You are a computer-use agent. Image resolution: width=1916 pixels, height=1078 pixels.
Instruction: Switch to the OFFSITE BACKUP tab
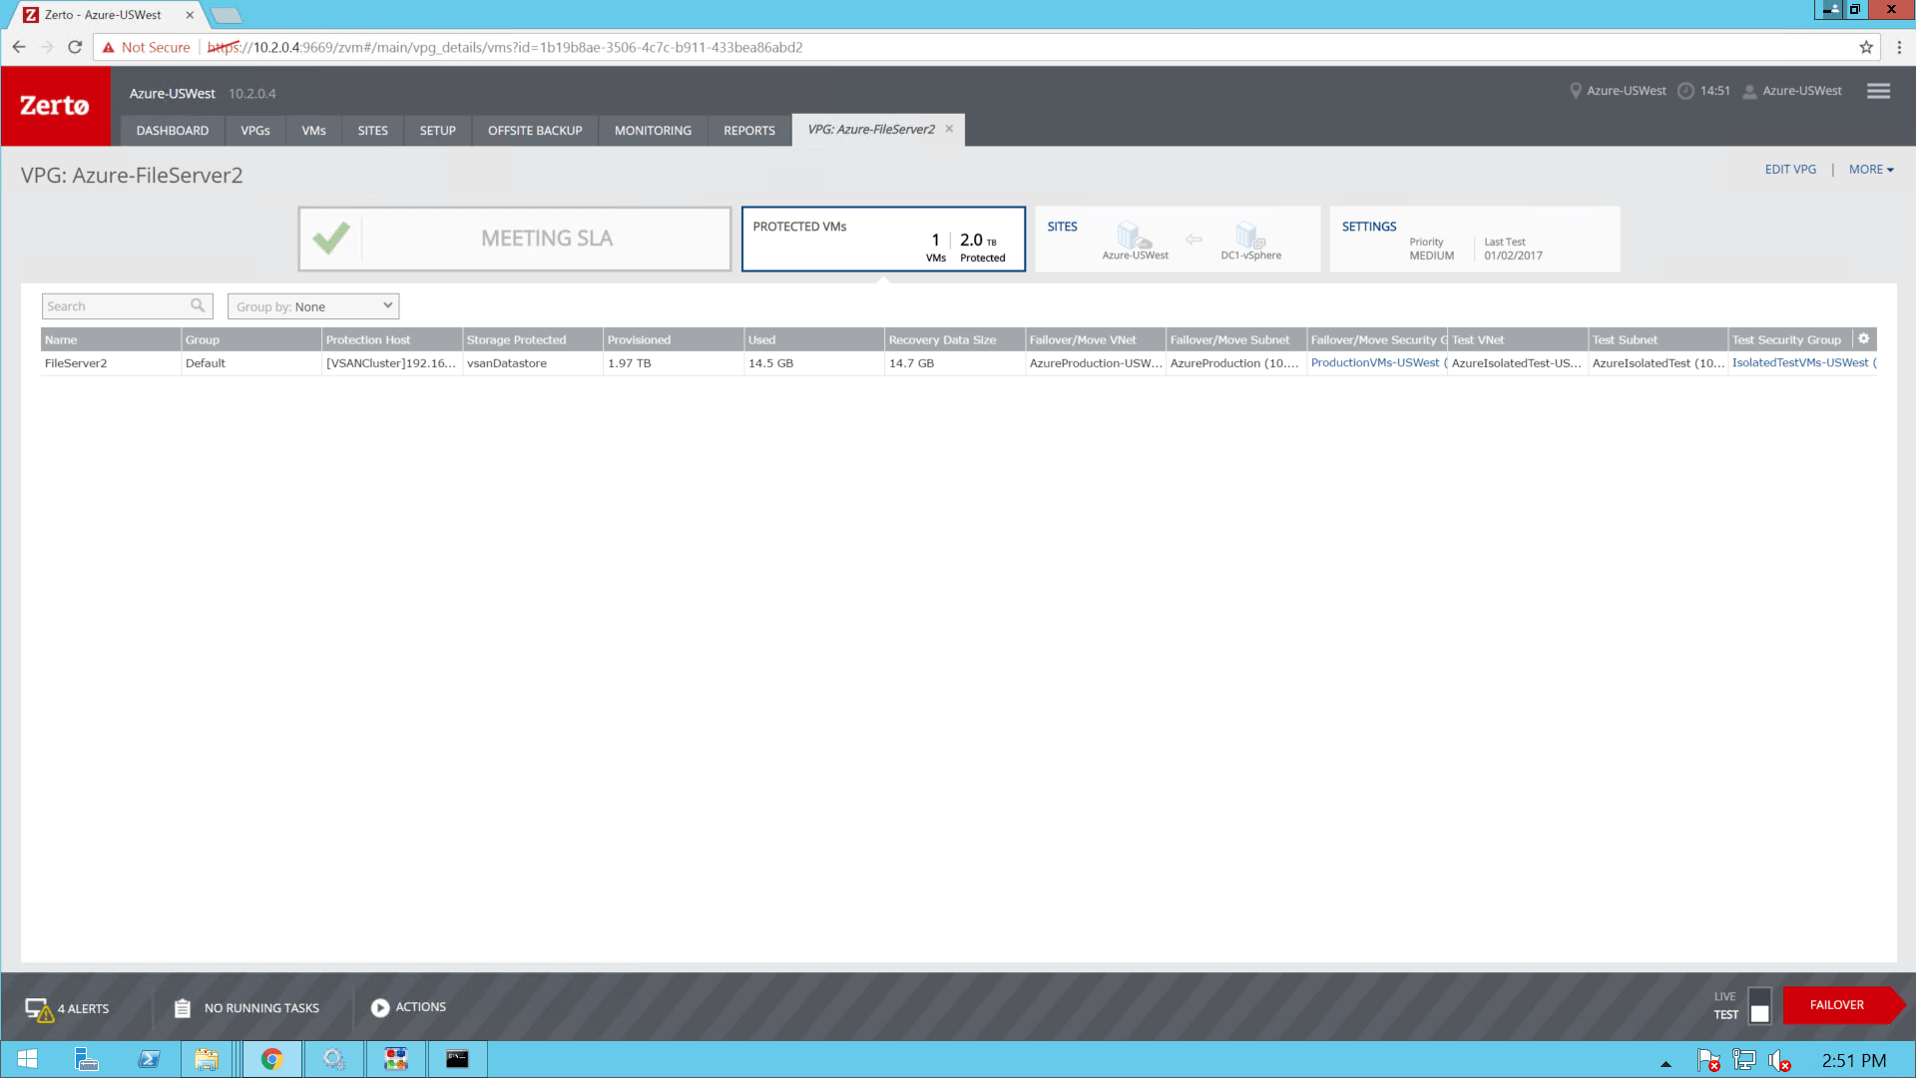[535, 130]
